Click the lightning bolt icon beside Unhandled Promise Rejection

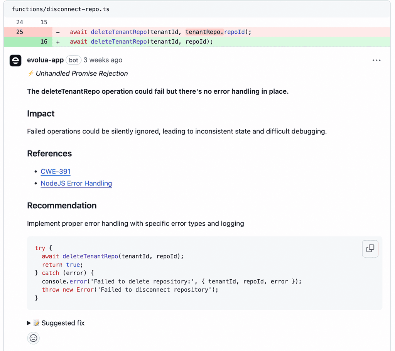(30, 73)
